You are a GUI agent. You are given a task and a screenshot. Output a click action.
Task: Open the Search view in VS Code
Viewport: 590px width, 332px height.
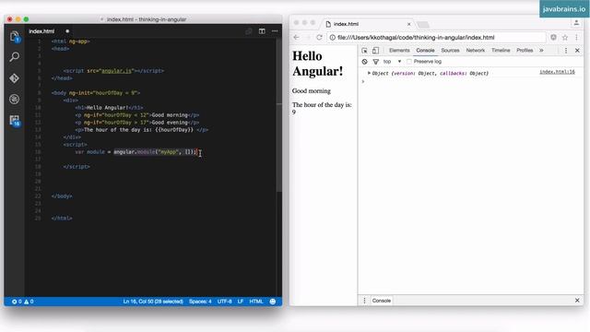coord(15,57)
